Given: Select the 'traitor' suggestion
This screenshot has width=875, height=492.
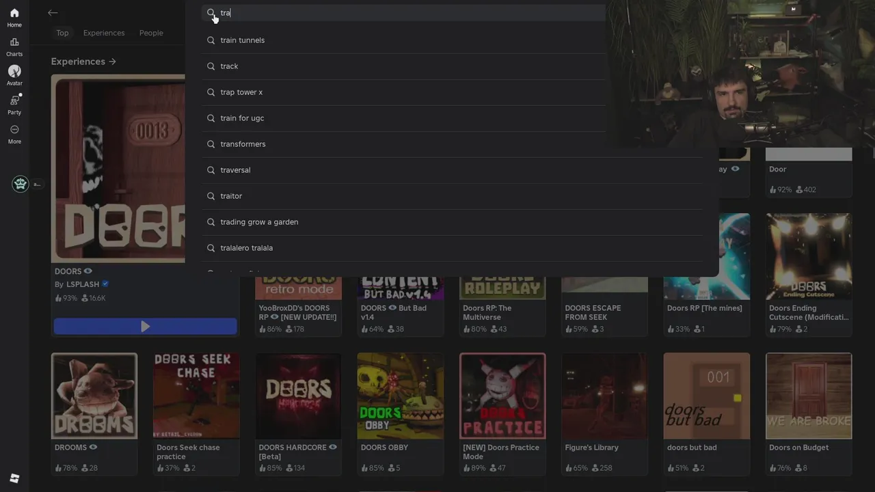Looking at the screenshot, I should pyautogui.click(x=453, y=196).
